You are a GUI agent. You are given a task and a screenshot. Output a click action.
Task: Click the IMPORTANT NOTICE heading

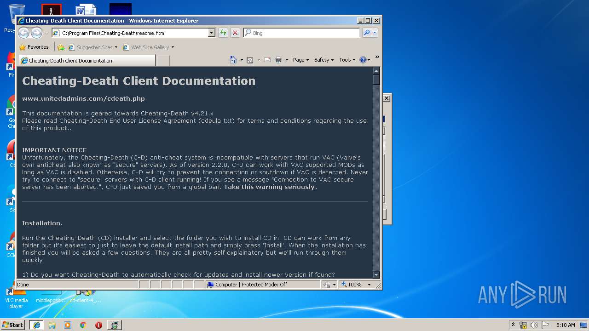click(54, 150)
